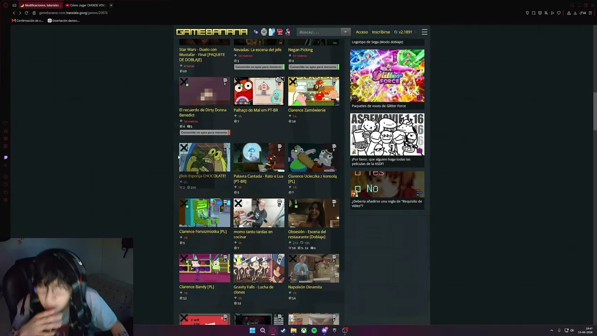
Task: Click the Inscribirse sign-up link
Action: 381,32
